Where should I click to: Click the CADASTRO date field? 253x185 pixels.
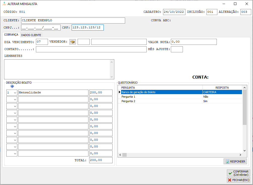(174, 12)
